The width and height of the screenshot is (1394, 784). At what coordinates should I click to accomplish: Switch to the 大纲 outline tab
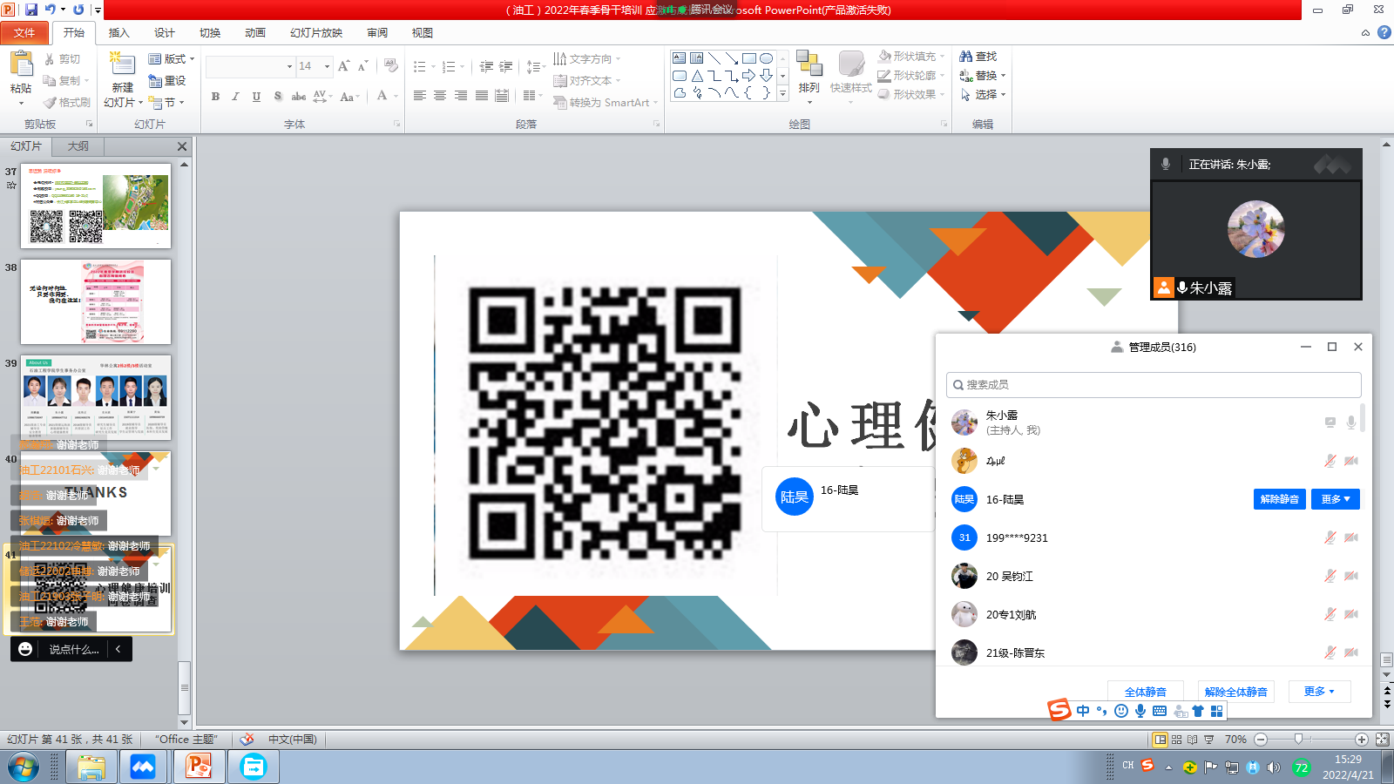[78, 146]
